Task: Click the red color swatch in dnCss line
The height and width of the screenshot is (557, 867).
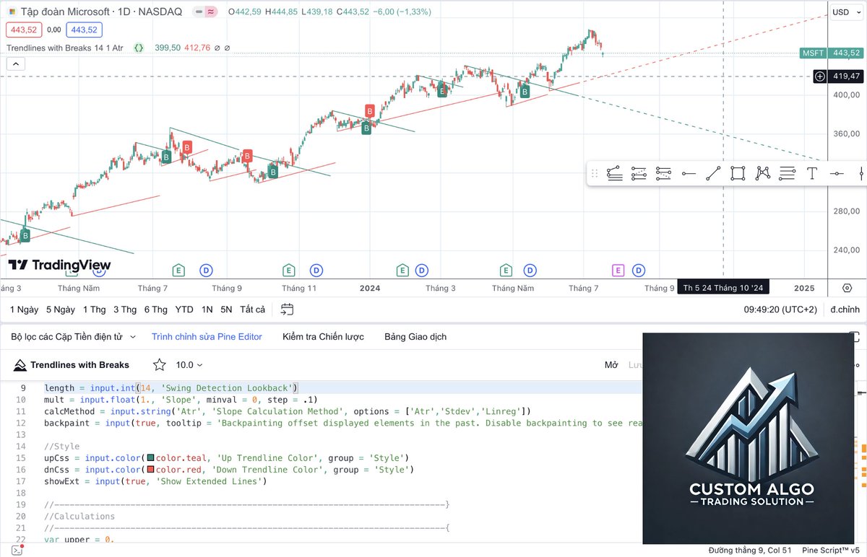Action: tap(150, 470)
